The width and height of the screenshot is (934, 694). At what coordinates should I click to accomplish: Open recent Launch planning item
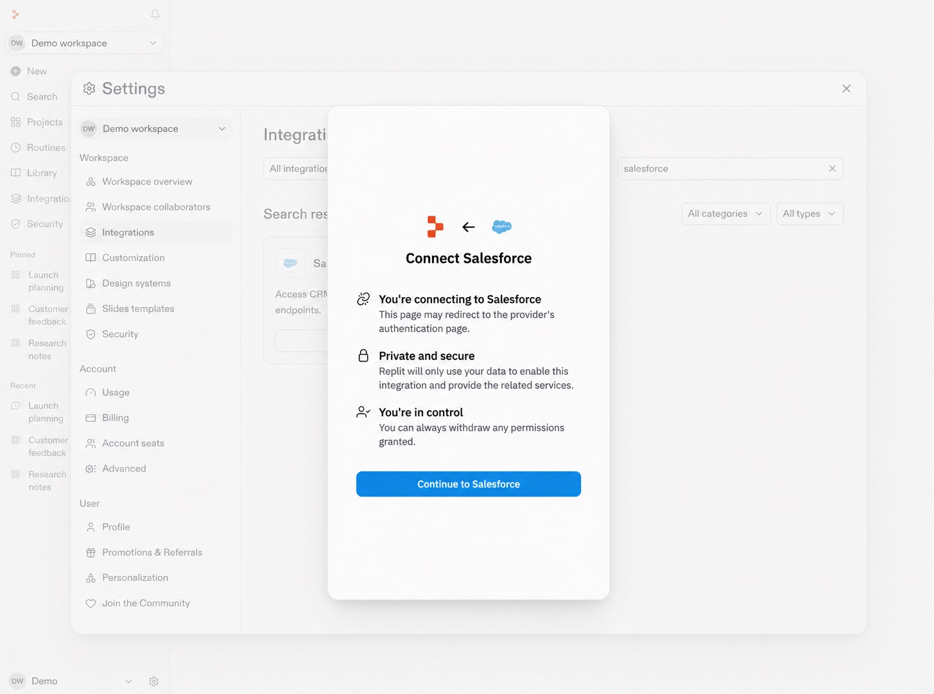[x=39, y=412]
